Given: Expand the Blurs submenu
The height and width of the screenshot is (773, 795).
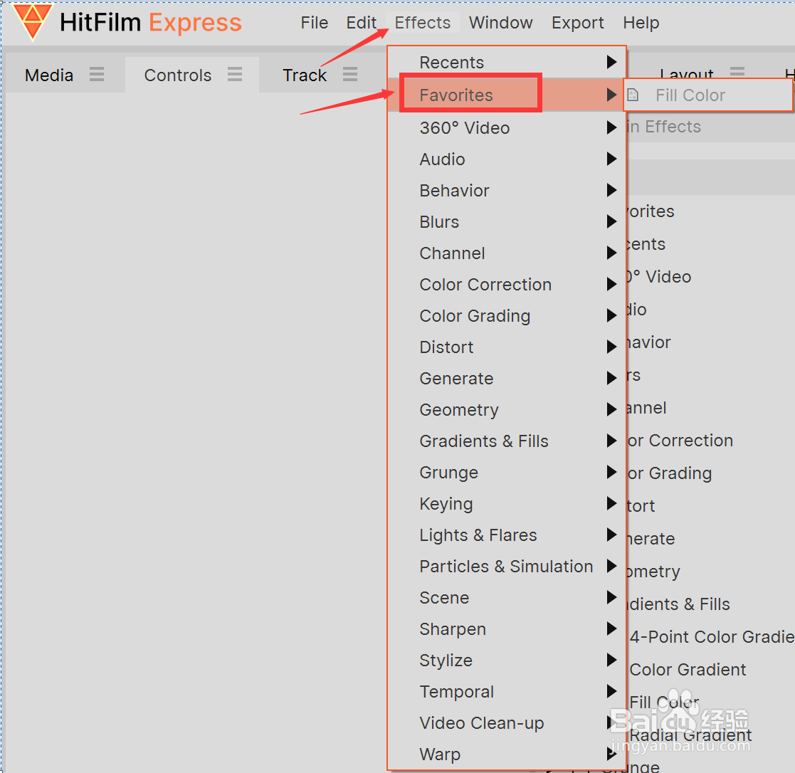Looking at the screenshot, I should (507, 221).
